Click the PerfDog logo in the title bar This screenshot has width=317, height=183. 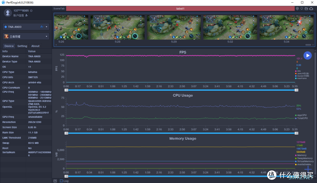pyautogui.click(x=3, y=2)
